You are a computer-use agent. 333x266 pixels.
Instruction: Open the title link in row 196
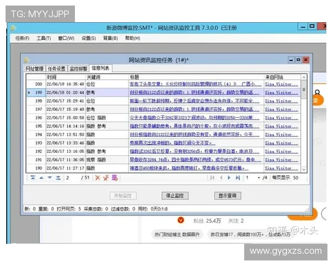click(x=194, y=117)
